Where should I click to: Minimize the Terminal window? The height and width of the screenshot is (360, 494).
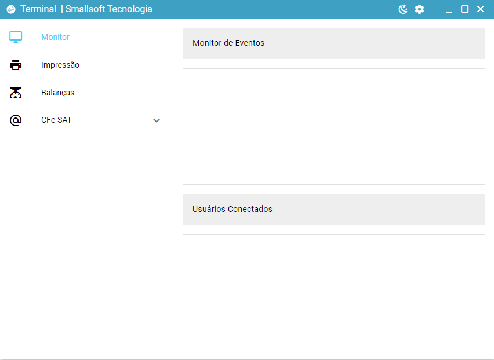pos(449,9)
